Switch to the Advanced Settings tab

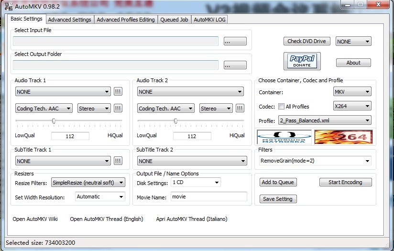point(69,20)
